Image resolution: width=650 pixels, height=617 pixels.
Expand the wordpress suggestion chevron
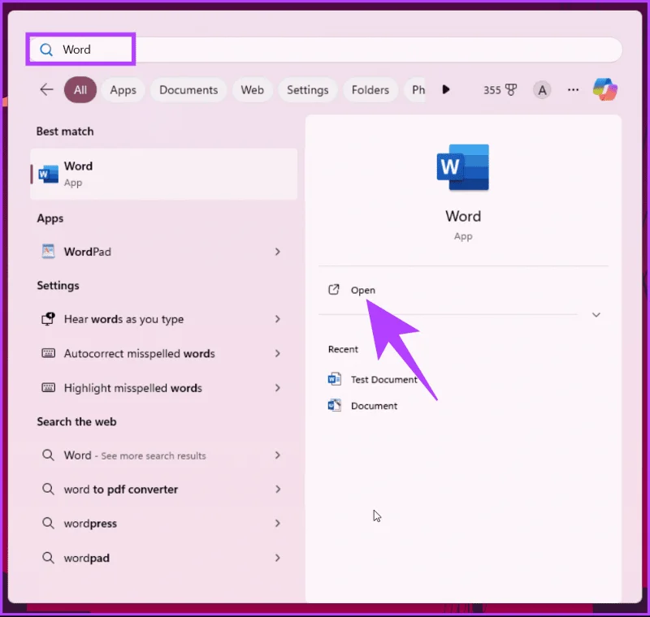[277, 523]
